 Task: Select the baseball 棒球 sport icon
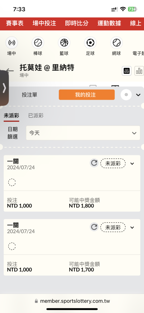tap(38, 43)
